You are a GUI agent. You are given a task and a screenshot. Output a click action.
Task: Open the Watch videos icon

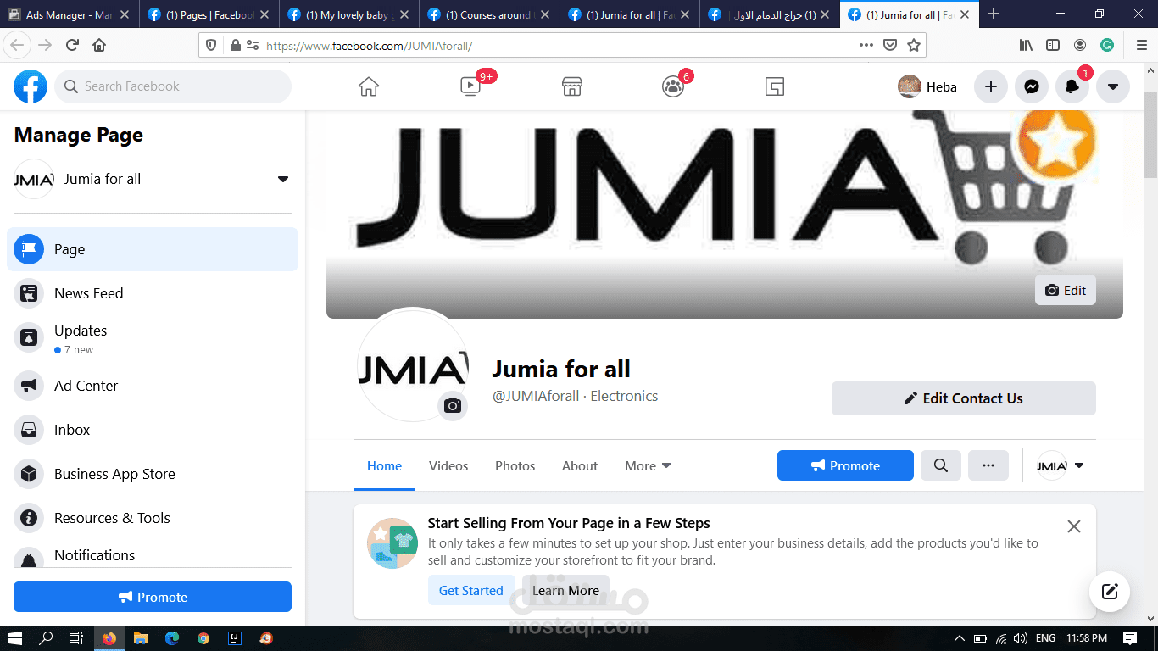pyautogui.click(x=470, y=86)
